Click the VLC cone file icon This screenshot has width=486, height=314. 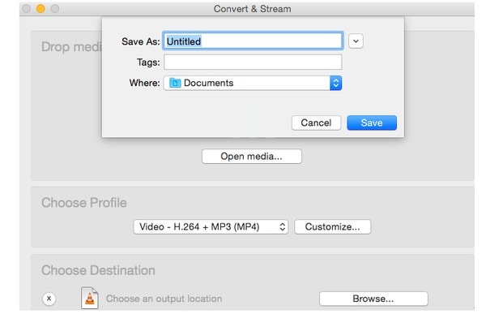point(90,298)
